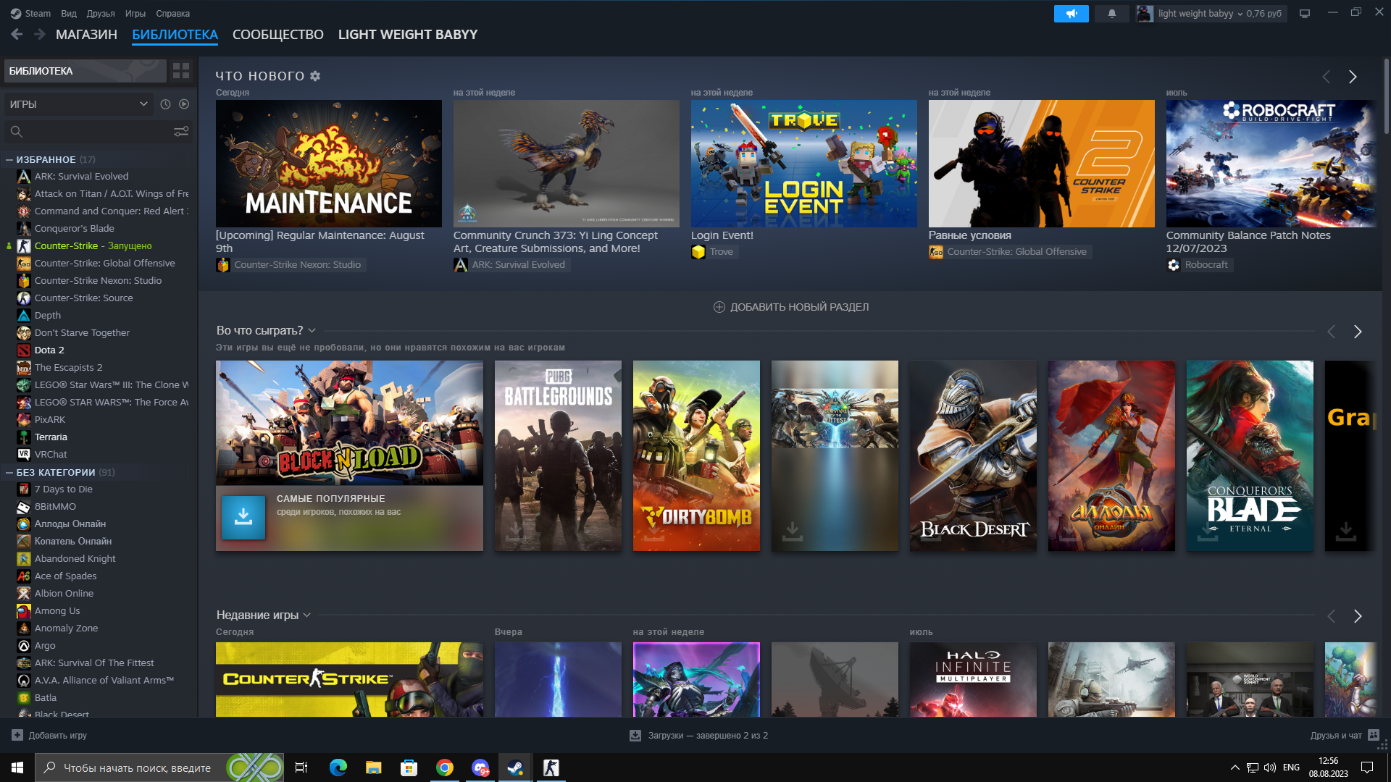Go to the МАГАЗИН tab

pos(86,35)
